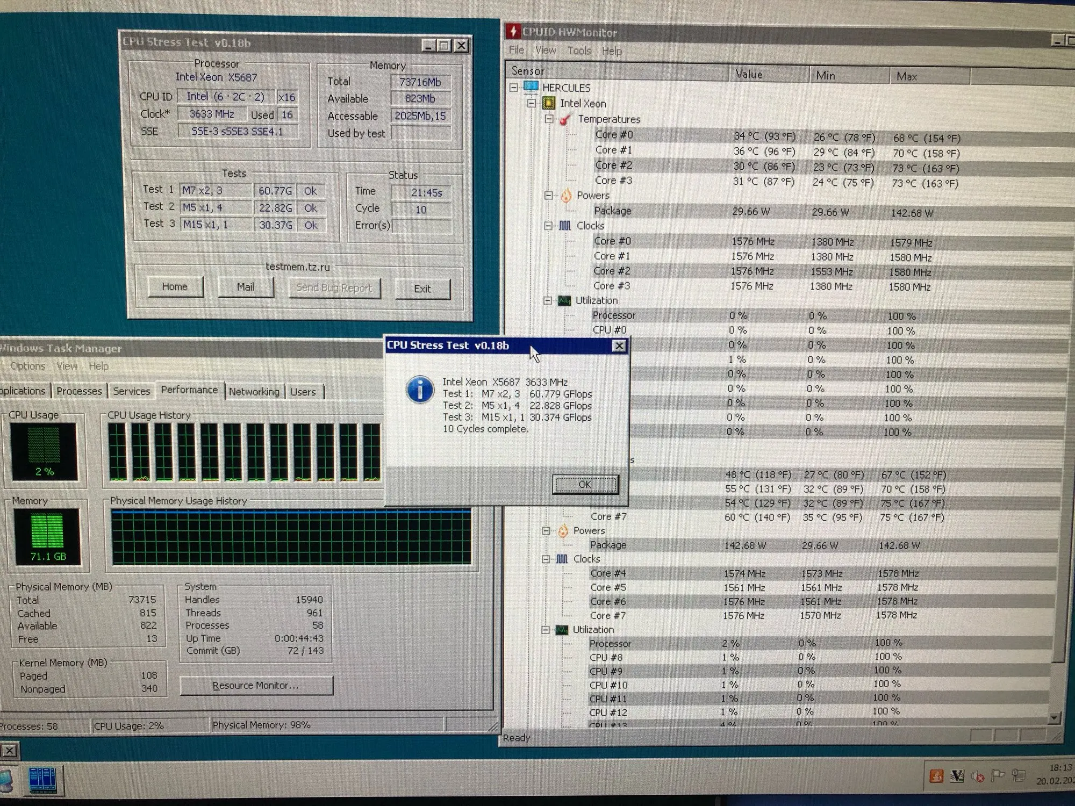Switch to the Networking tab
This screenshot has width=1075, height=806.
254,392
